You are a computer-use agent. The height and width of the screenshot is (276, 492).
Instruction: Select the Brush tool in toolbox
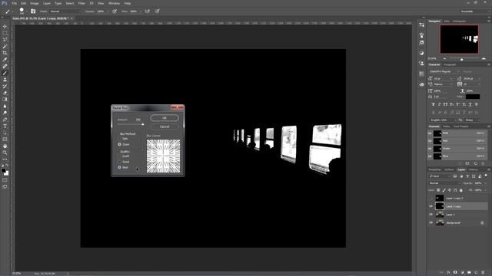5,73
